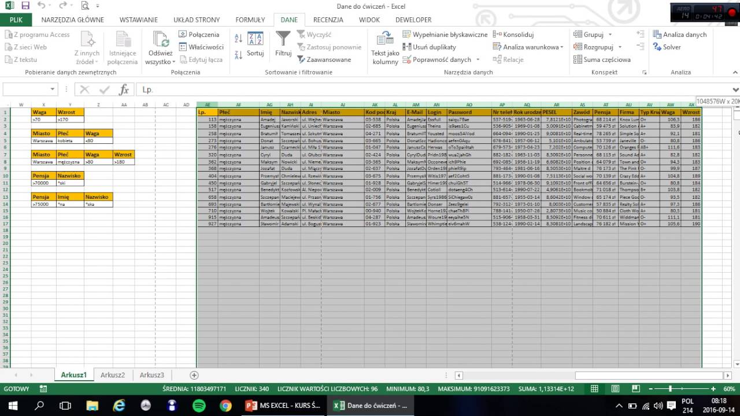740x416 pixels.
Task: Open Suma częściowa subtotal
Action: coord(602,60)
